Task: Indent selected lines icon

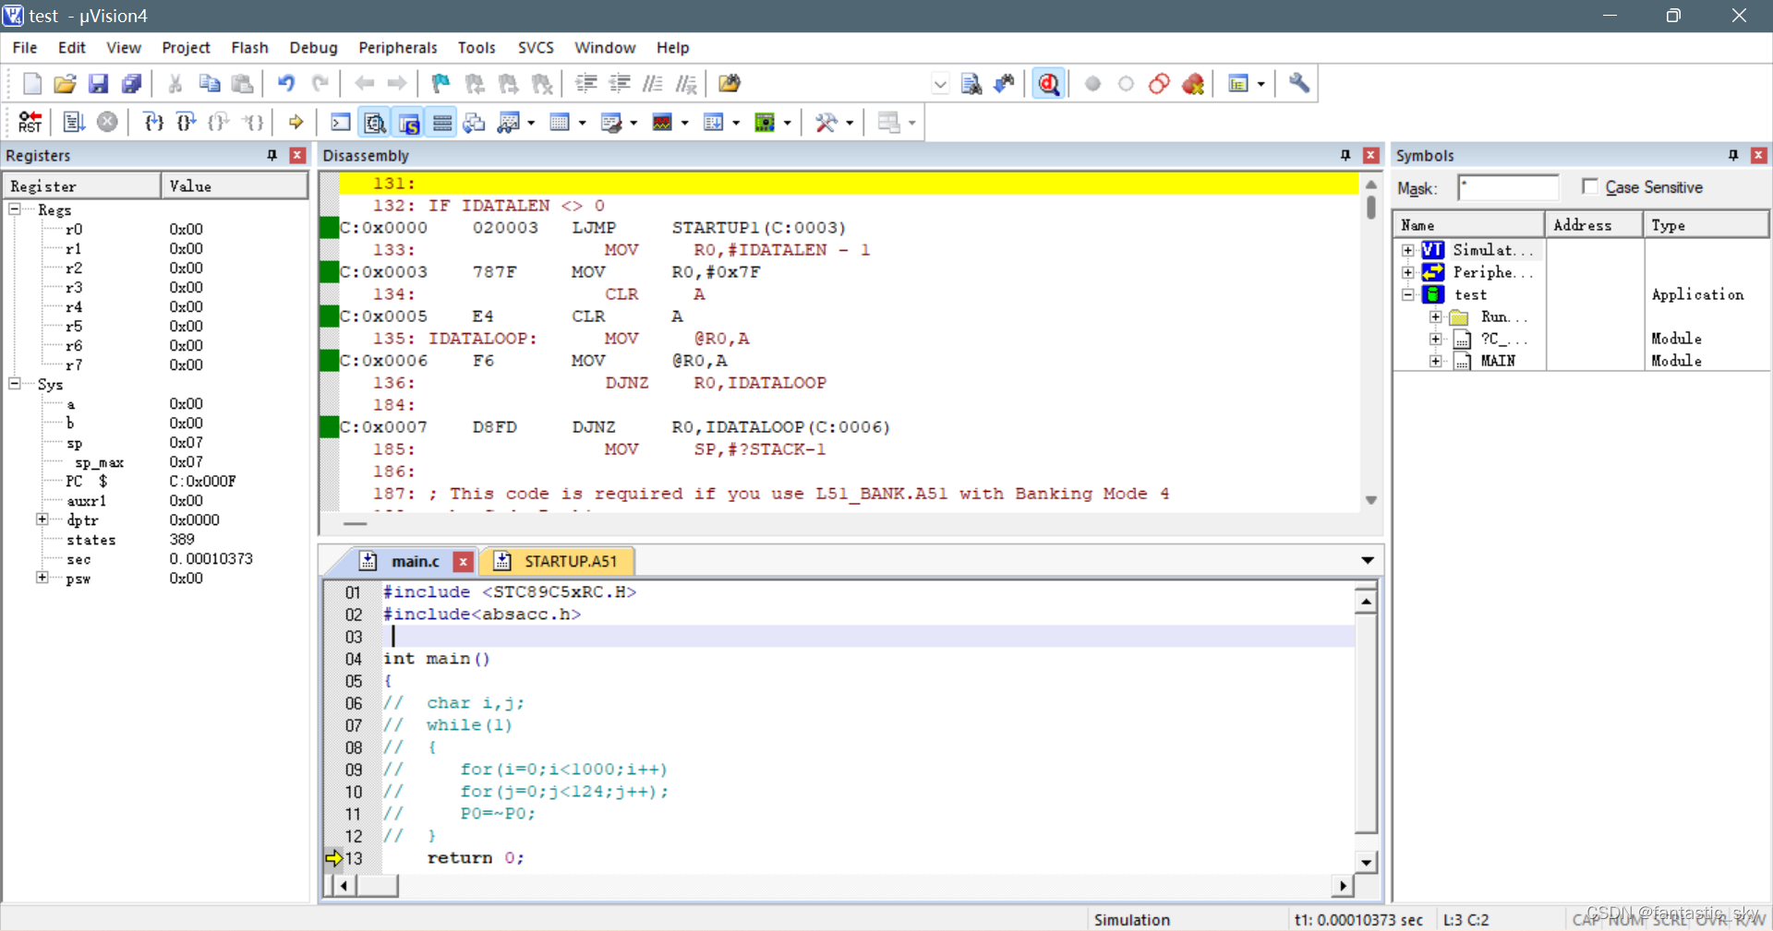Action: [585, 83]
